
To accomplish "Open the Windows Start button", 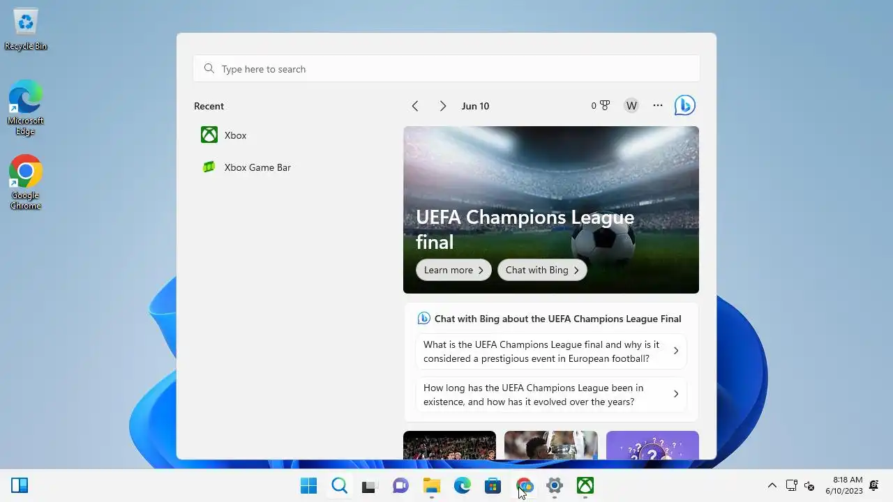I will [x=308, y=485].
